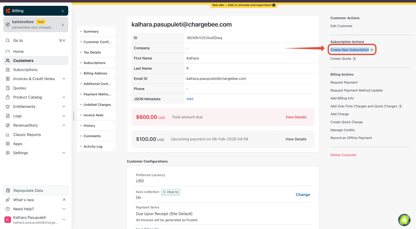416x229 pixels.
Task: Click the Classic Reports chart icon
Action: (x=8, y=135)
